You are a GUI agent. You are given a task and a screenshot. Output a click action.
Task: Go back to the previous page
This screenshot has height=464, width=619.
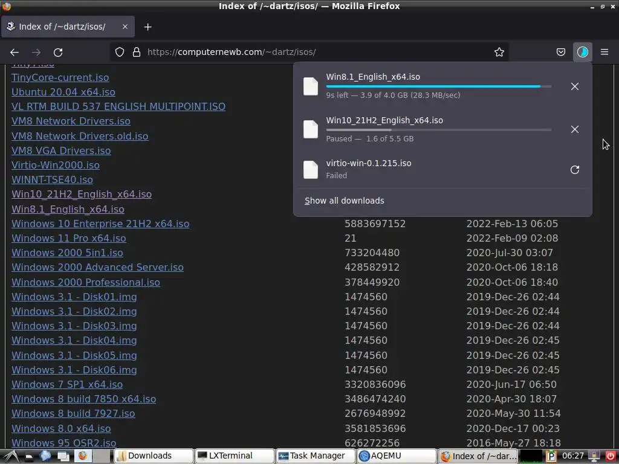(x=15, y=52)
